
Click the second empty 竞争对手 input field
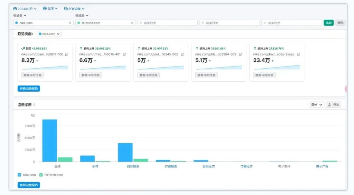(230, 23)
